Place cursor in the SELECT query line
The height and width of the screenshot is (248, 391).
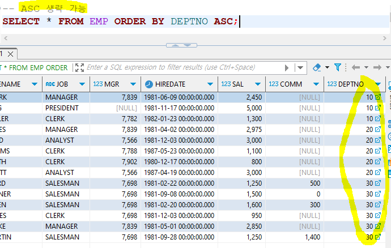(195, 22)
